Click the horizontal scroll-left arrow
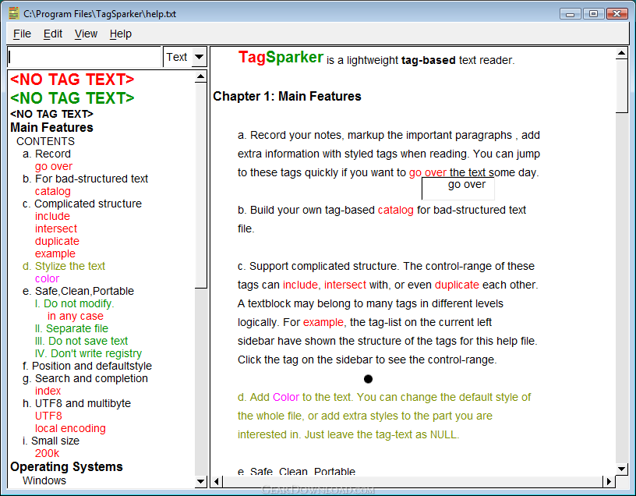Screen dimensions: 636x496 pos(217,482)
